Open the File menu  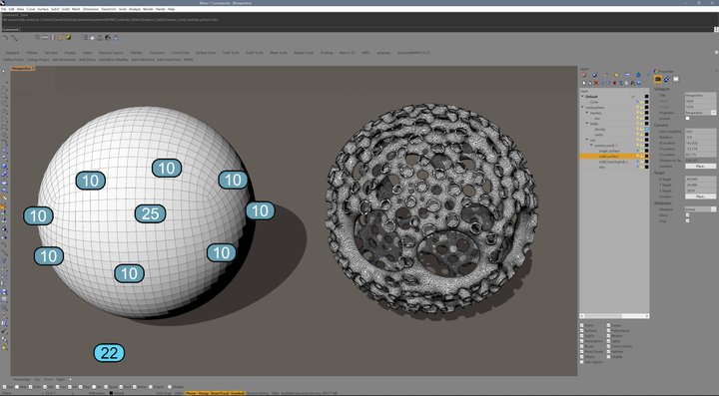4,9
